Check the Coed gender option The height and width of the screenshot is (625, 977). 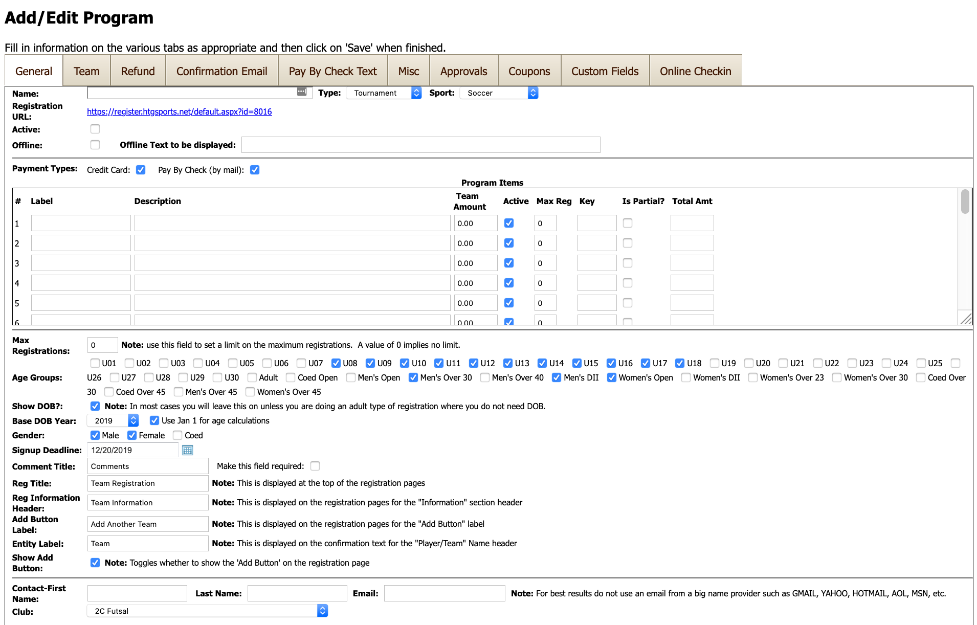[177, 435]
